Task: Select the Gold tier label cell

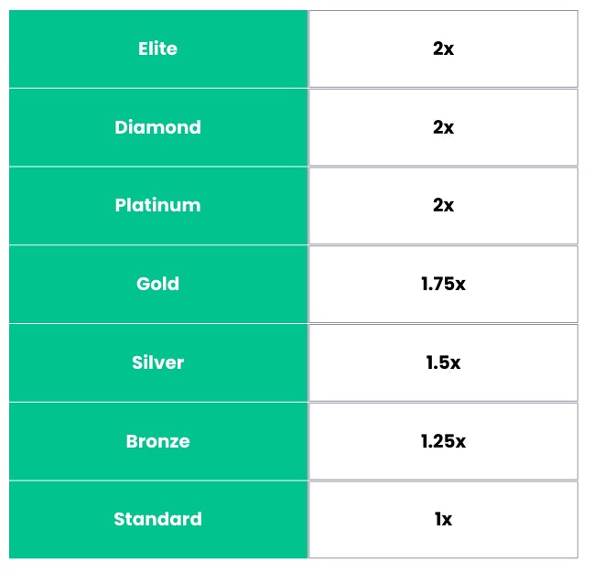Action: coord(158,284)
